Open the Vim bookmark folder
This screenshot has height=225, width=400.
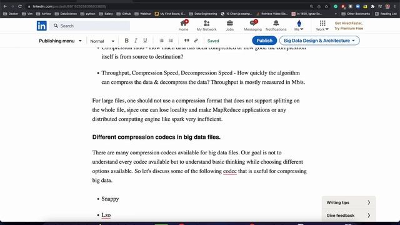pyautogui.click(x=27, y=14)
